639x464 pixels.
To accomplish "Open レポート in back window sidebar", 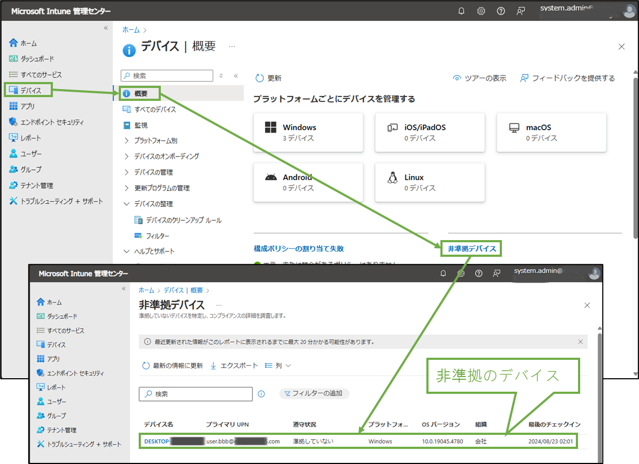I will 25,138.
